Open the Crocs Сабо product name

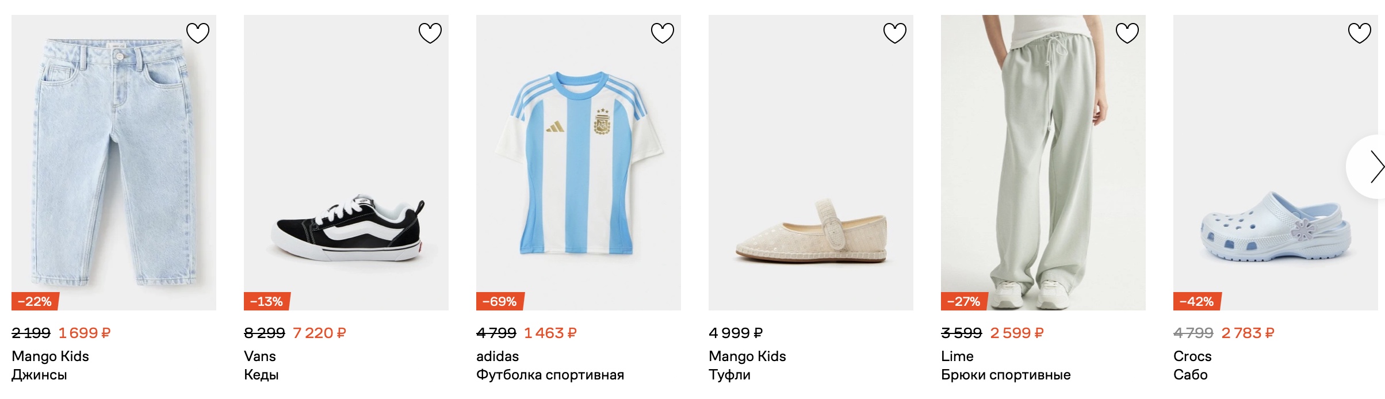1192,366
